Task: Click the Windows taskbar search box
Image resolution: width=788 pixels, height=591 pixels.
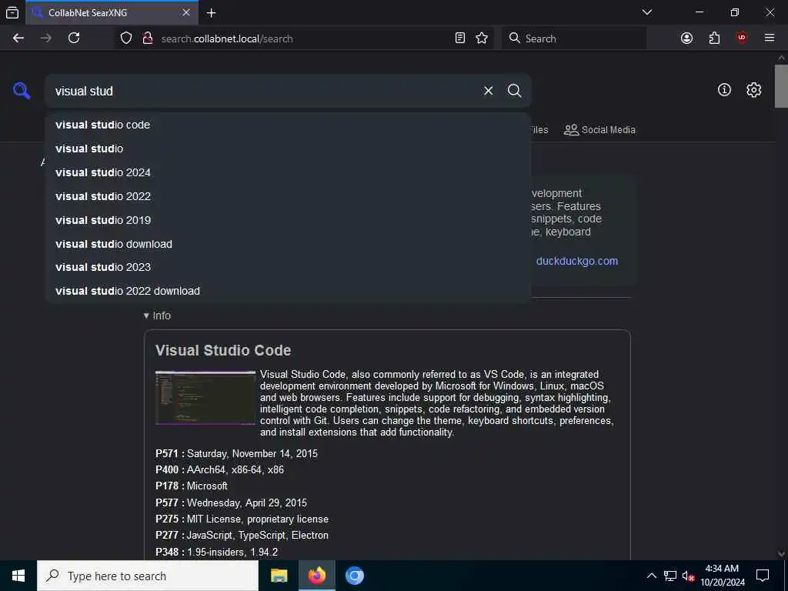Action: point(148,576)
